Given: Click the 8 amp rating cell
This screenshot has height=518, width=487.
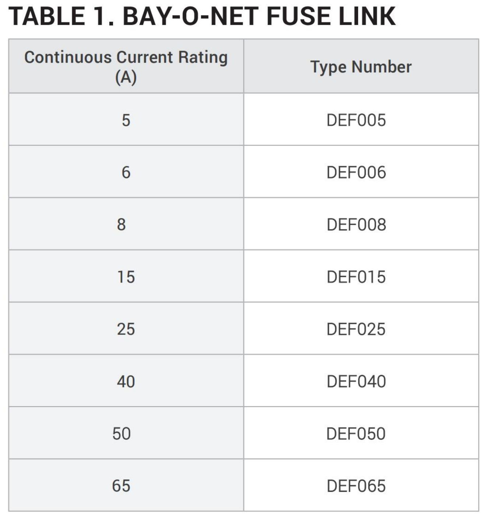Looking at the screenshot, I should point(122,225).
